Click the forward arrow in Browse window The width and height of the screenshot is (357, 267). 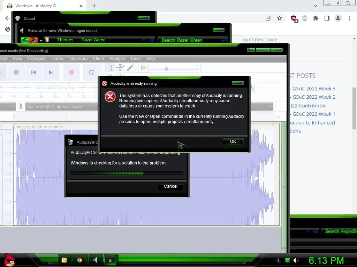33,40
